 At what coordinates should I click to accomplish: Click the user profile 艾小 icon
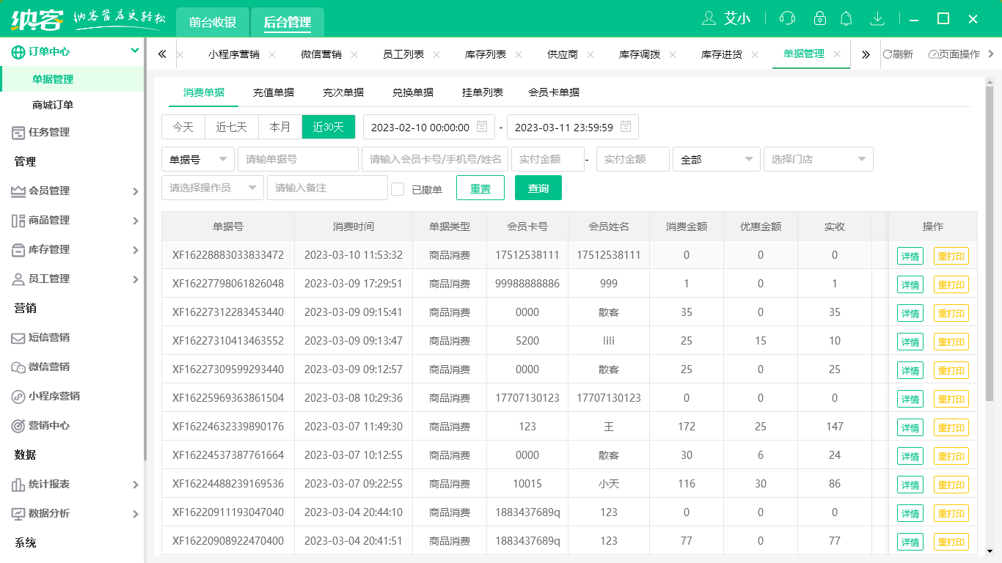pos(709,18)
